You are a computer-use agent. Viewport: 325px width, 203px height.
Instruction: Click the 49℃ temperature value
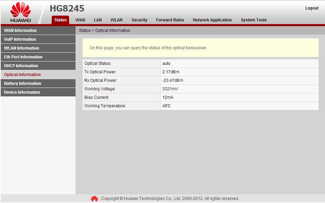[167, 106]
